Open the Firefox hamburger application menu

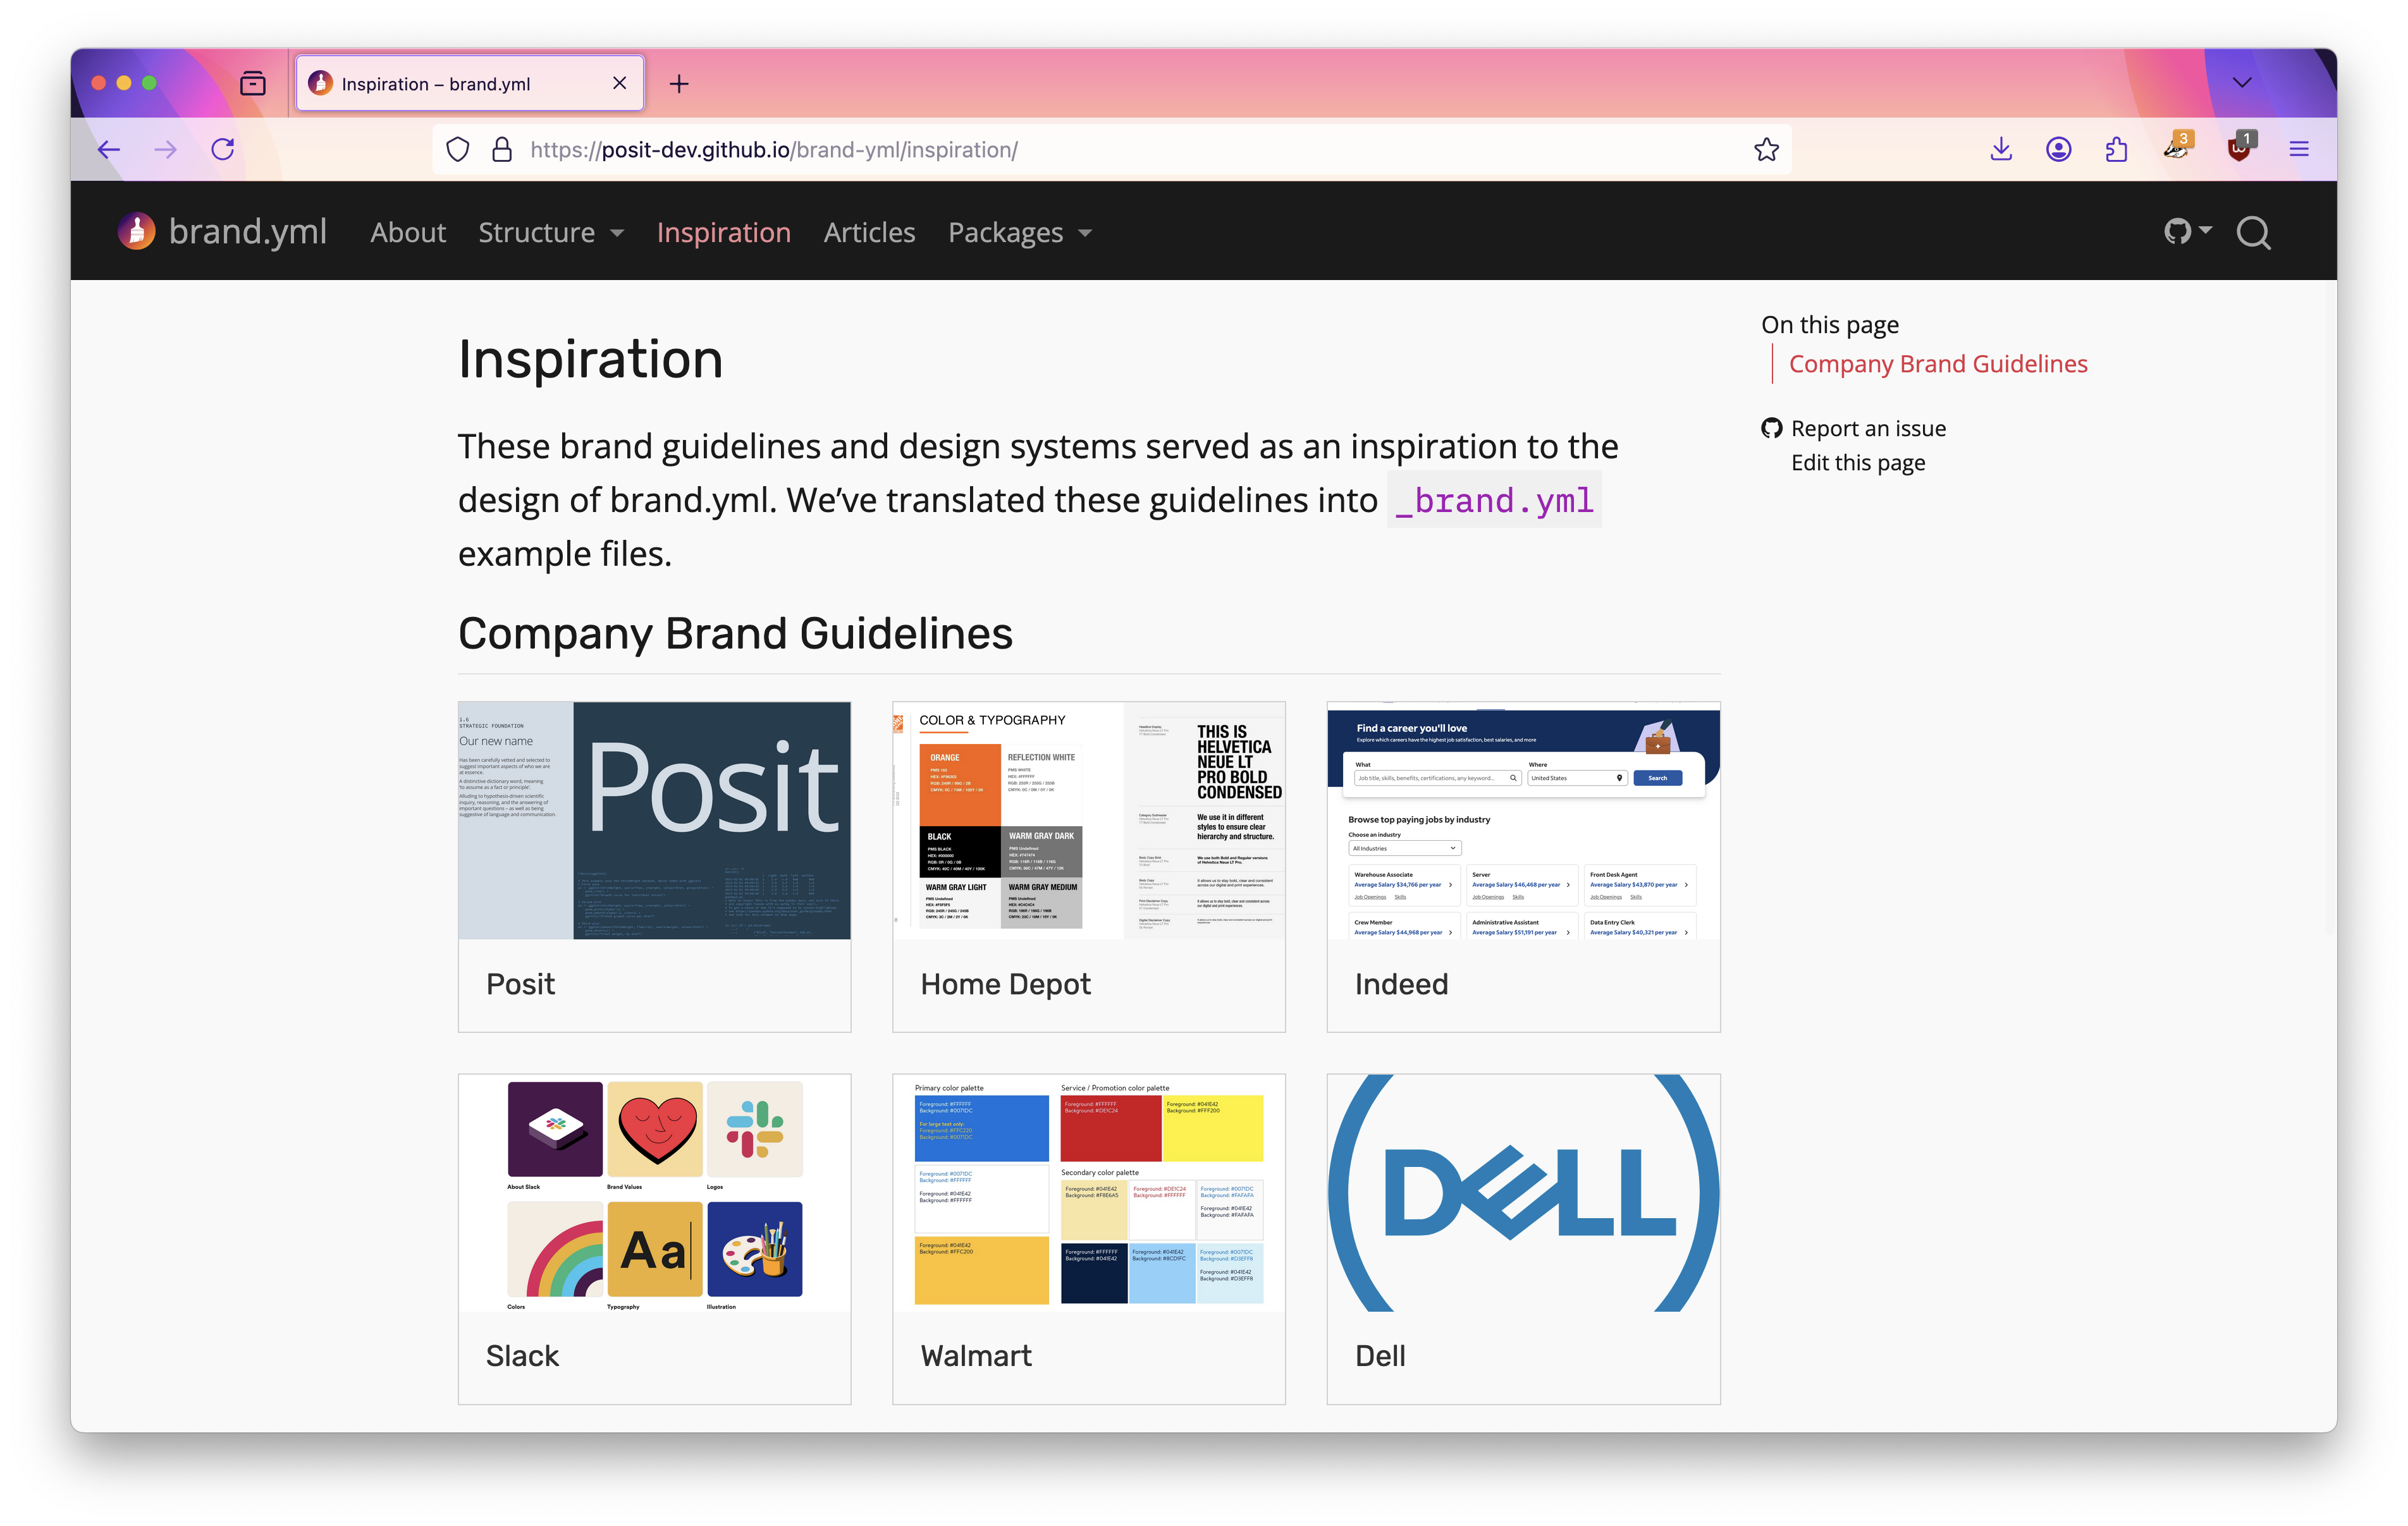[2298, 150]
